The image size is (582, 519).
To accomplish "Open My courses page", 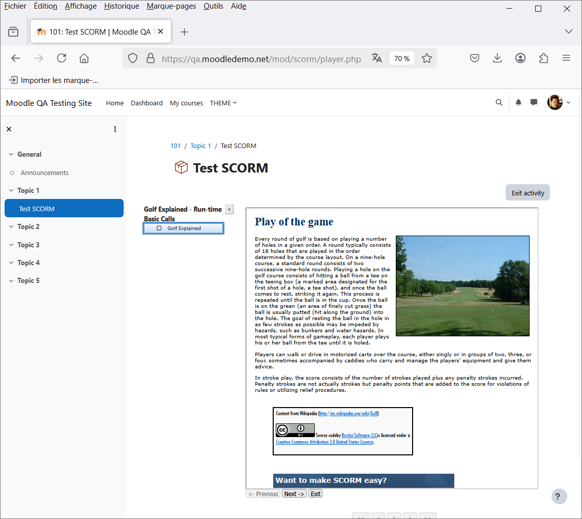I will tap(186, 103).
